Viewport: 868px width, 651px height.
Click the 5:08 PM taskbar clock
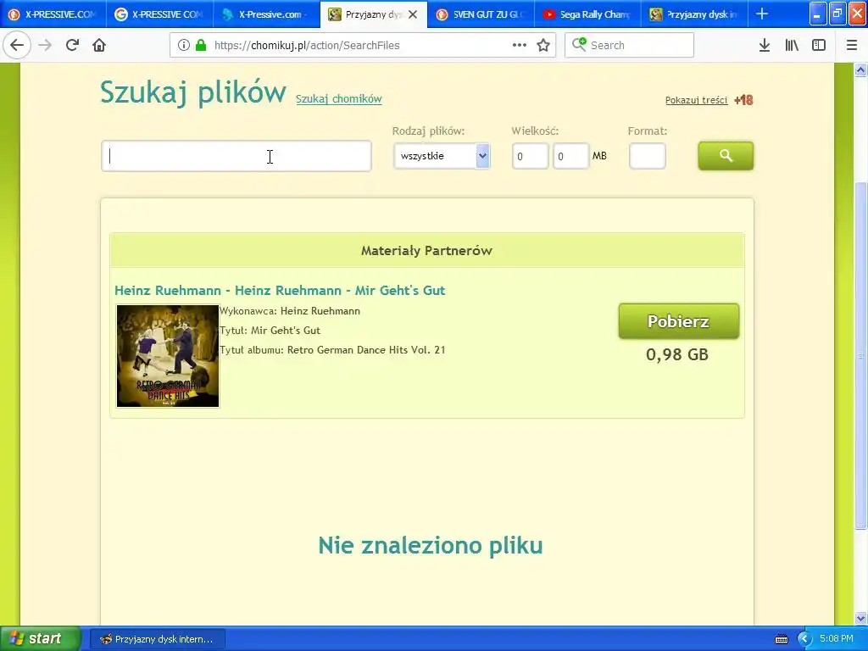click(x=837, y=639)
